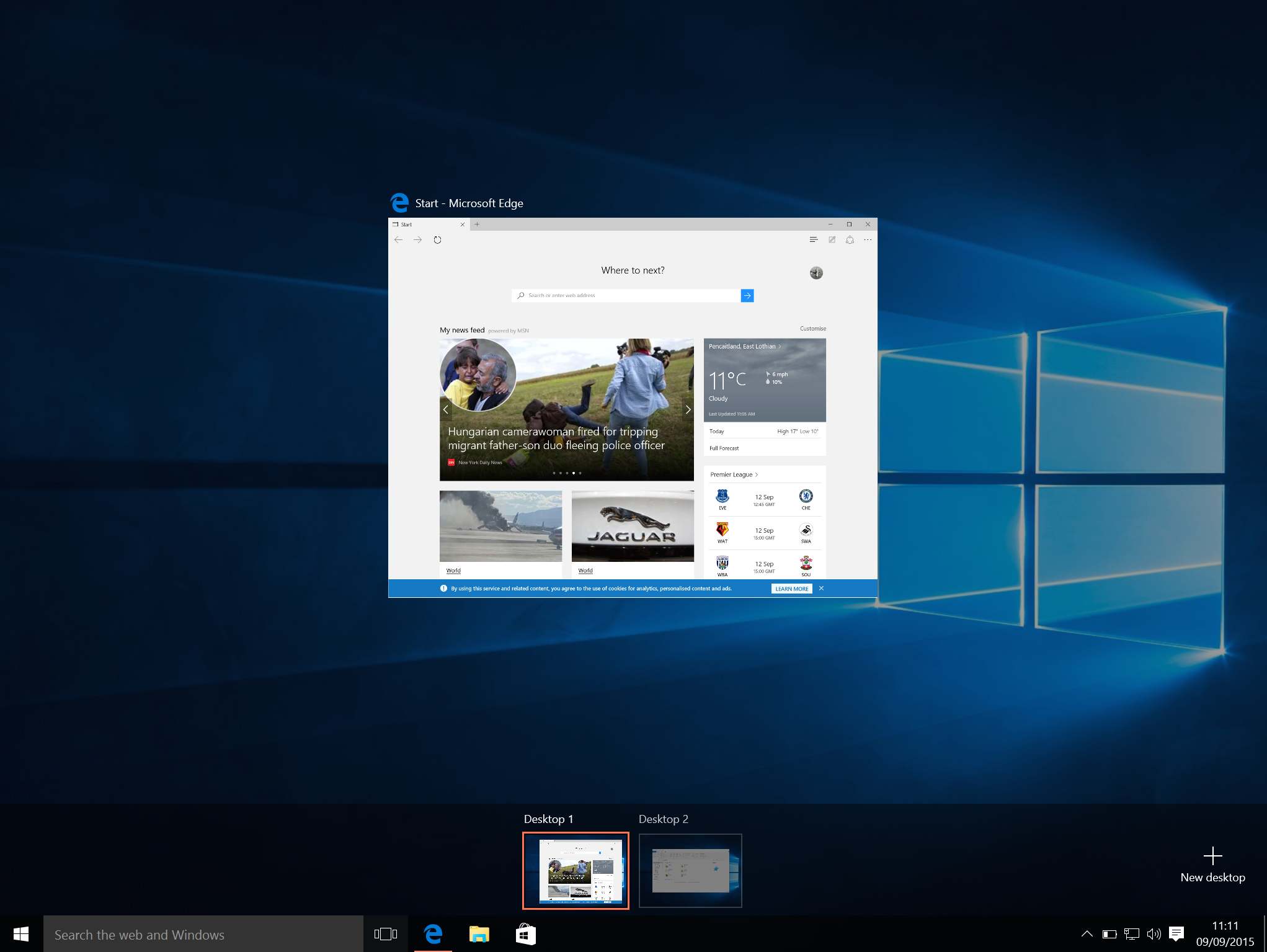Open Microsoft Edge from the taskbar

click(x=433, y=934)
